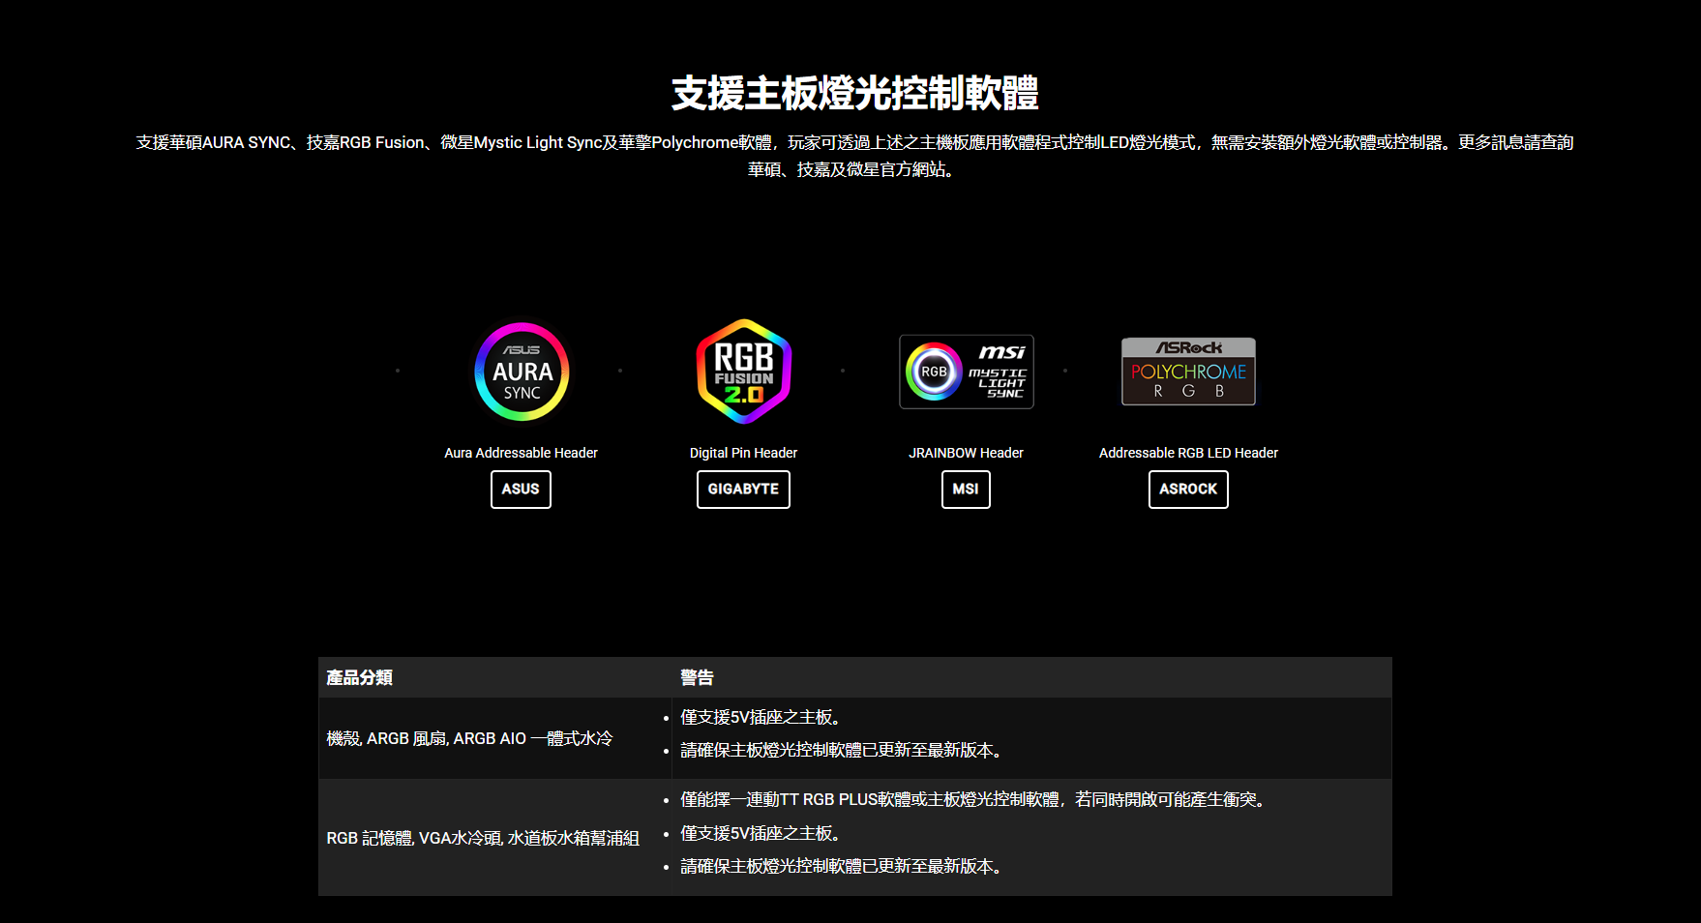Select the RGB 記憶體, VGA水冷頭 category cell
The height and width of the screenshot is (923, 1701).
coord(483,838)
